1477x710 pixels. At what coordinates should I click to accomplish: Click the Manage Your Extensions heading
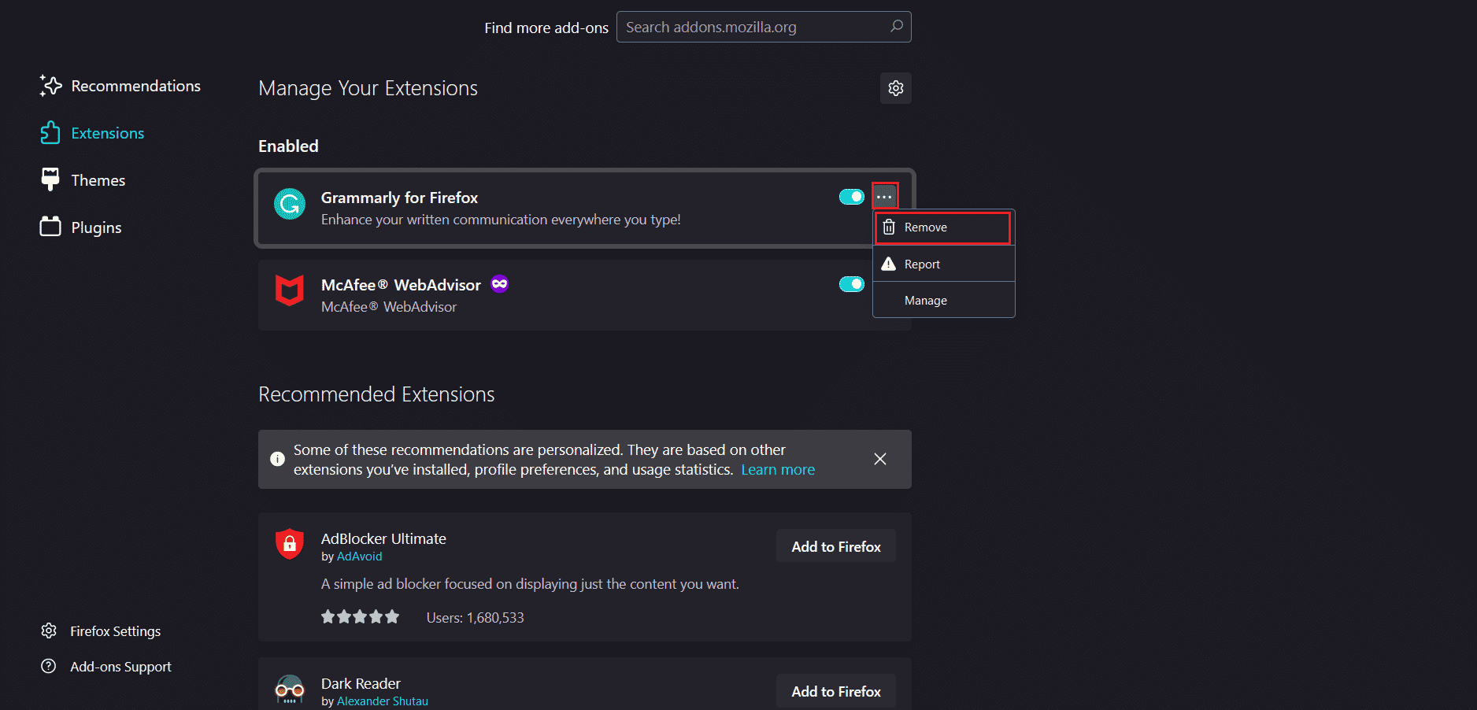[x=368, y=88]
